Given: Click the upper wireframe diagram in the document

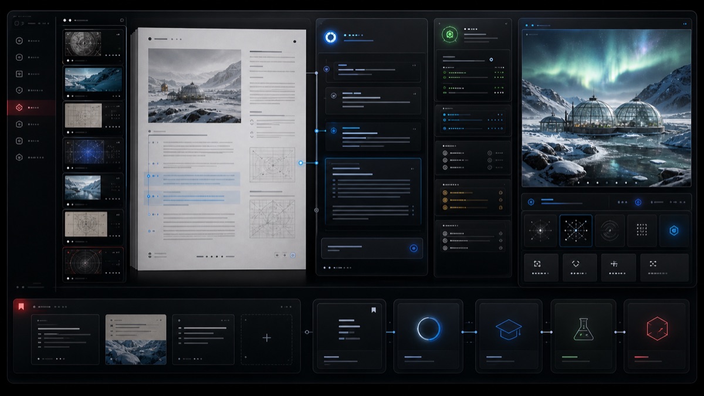Looking at the screenshot, I should coord(272,165).
